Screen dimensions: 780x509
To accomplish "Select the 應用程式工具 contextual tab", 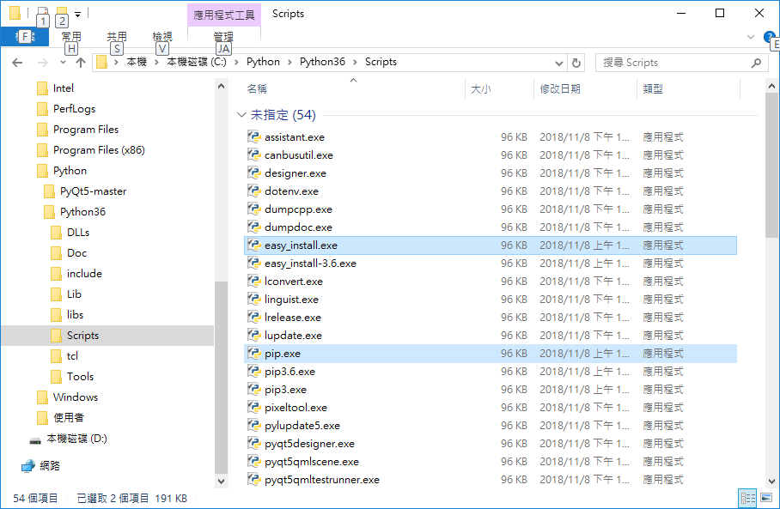I will [x=224, y=15].
